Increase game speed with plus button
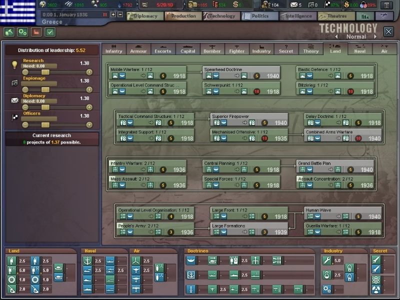400x300 pixels. click(113, 14)
